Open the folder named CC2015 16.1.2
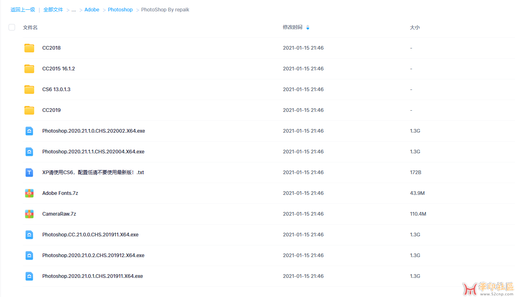The image size is (515, 297). [x=59, y=69]
